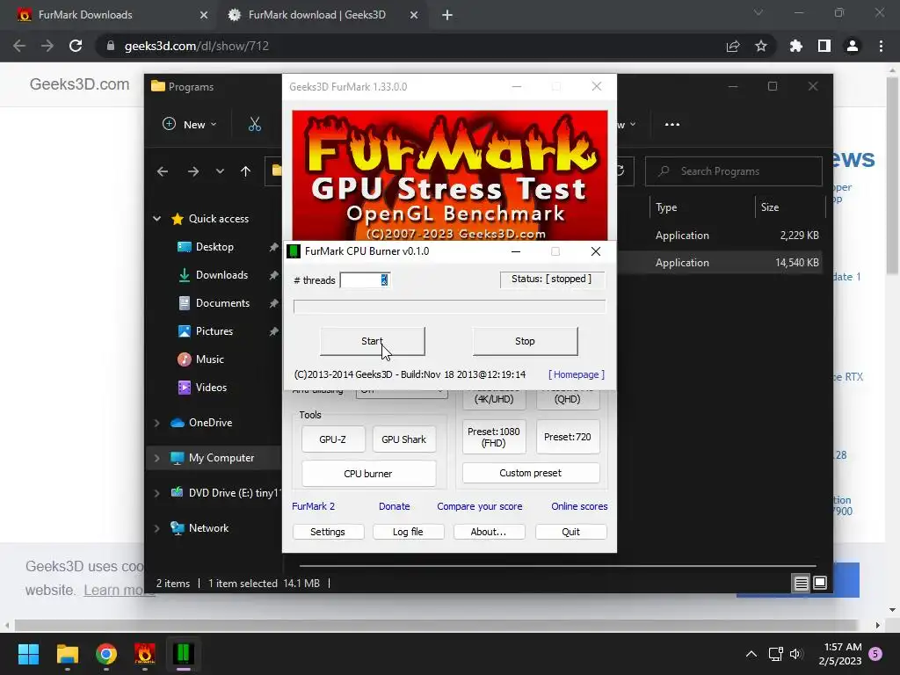Open the Log file
This screenshot has height=675, width=900.
(408, 532)
